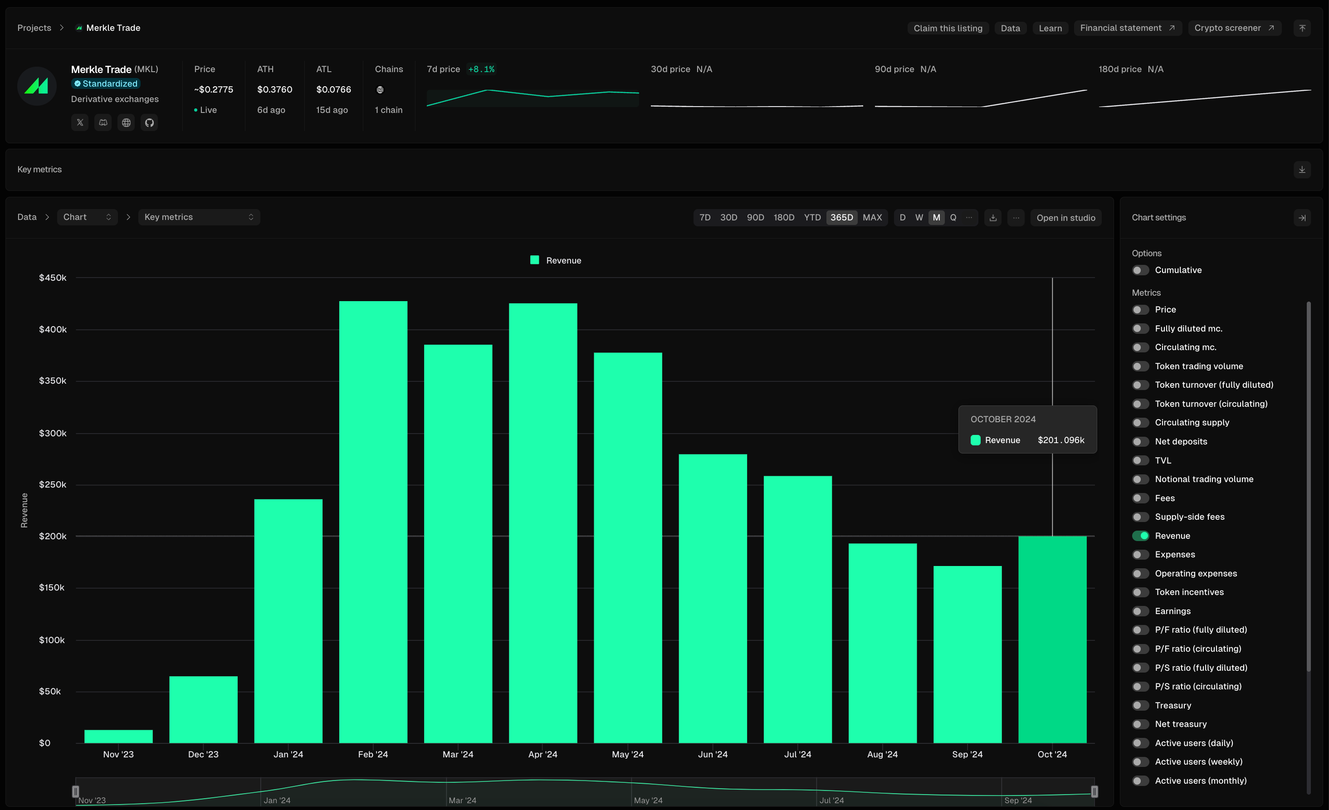Open the Key metrics selector dropdown
Viewport: 1329px width, 810px height.
199,217
